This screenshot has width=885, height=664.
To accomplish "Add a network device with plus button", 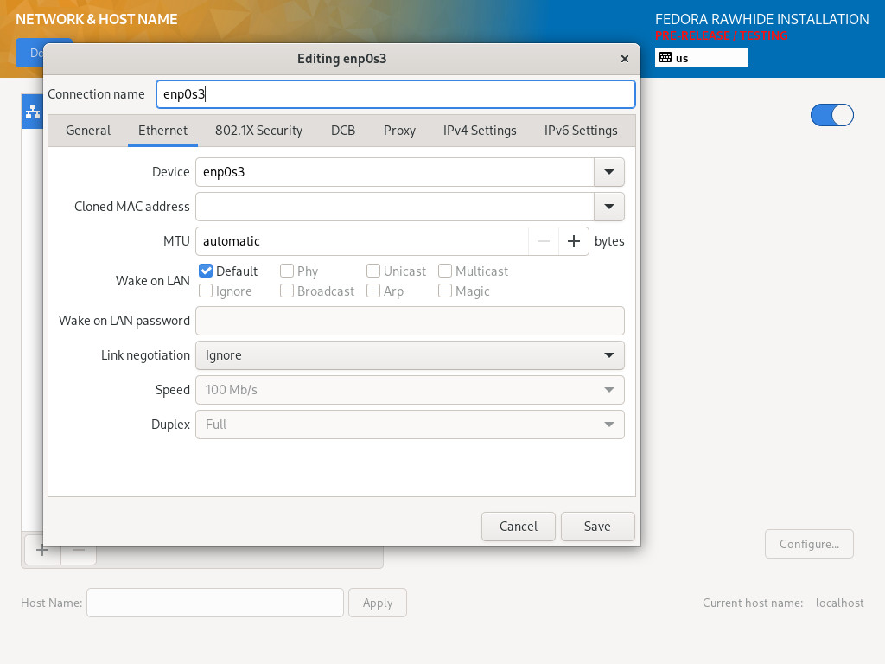I will [42, 550].
